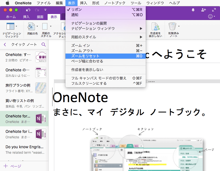Image resolution: width=220 pixels, height=171 pixels.
Task: Click the クイック ノート section title
Action: point(24,44)
